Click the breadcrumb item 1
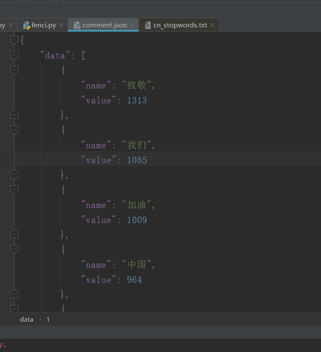Image resolution: width=321 pixels, height=352 pixels. [x=48, y=319]
